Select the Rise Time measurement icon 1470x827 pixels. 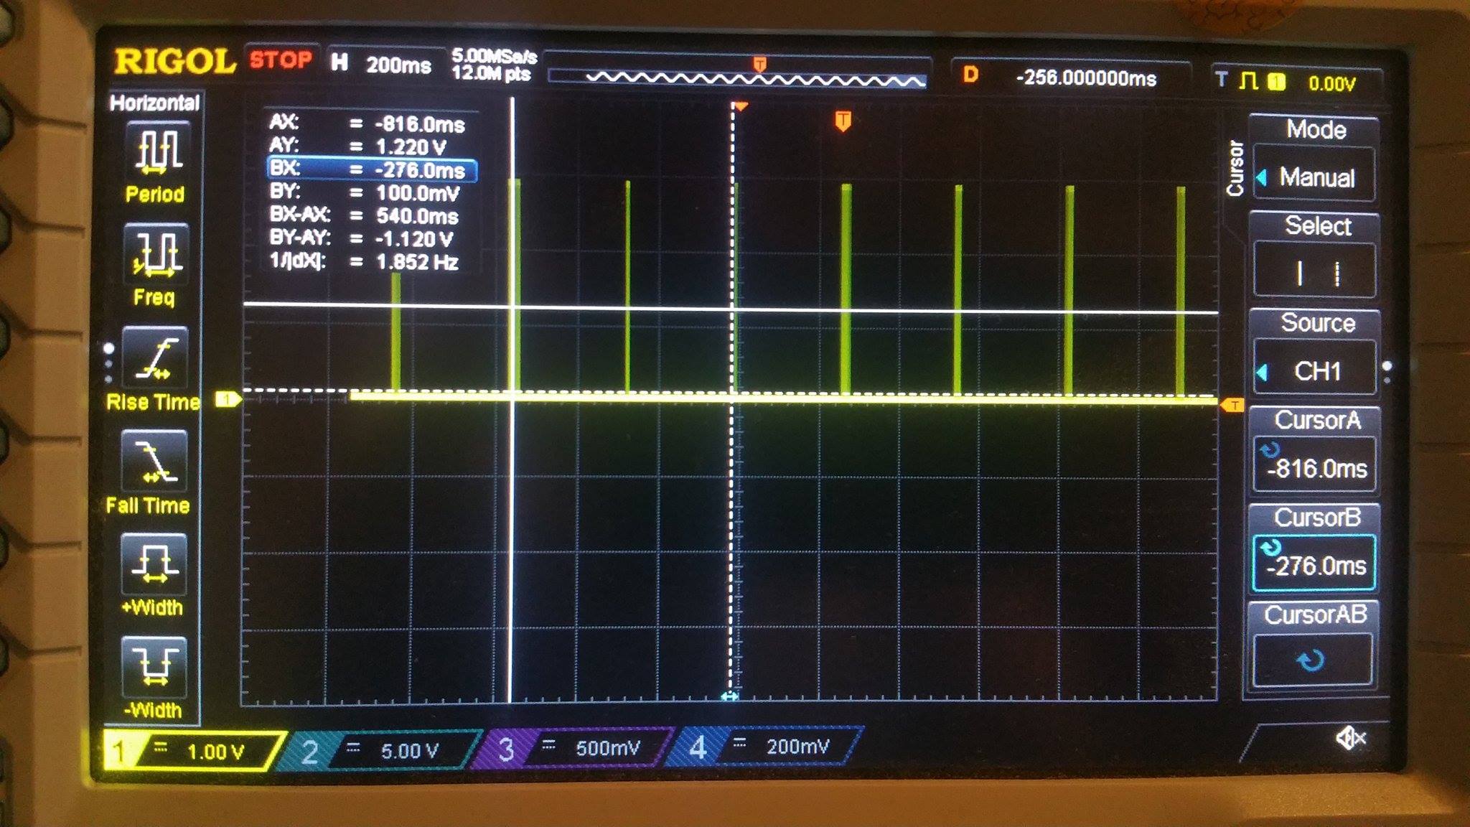coord(155,358)
